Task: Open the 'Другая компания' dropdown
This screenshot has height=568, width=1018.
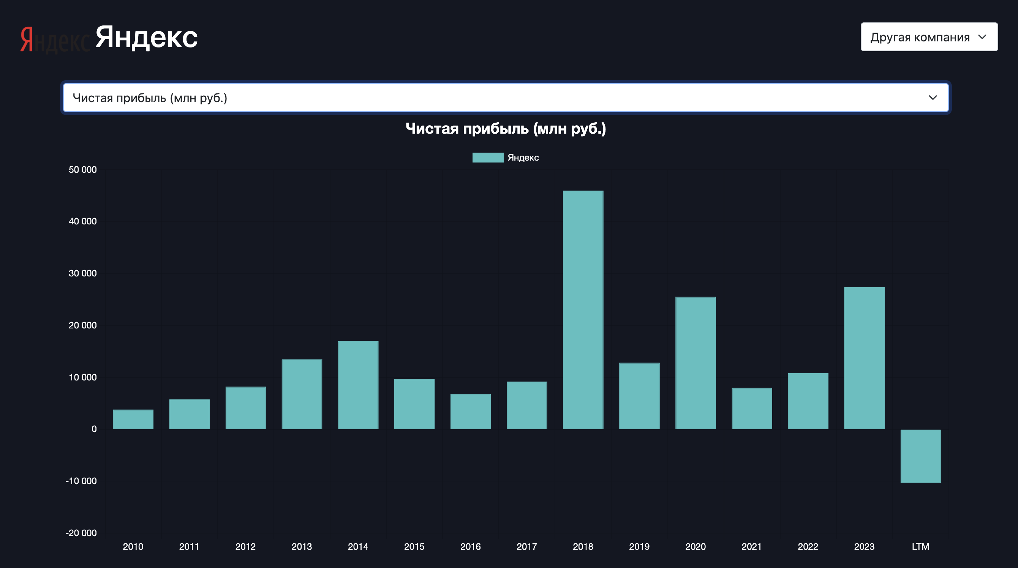Action: (x=929, y=37)
